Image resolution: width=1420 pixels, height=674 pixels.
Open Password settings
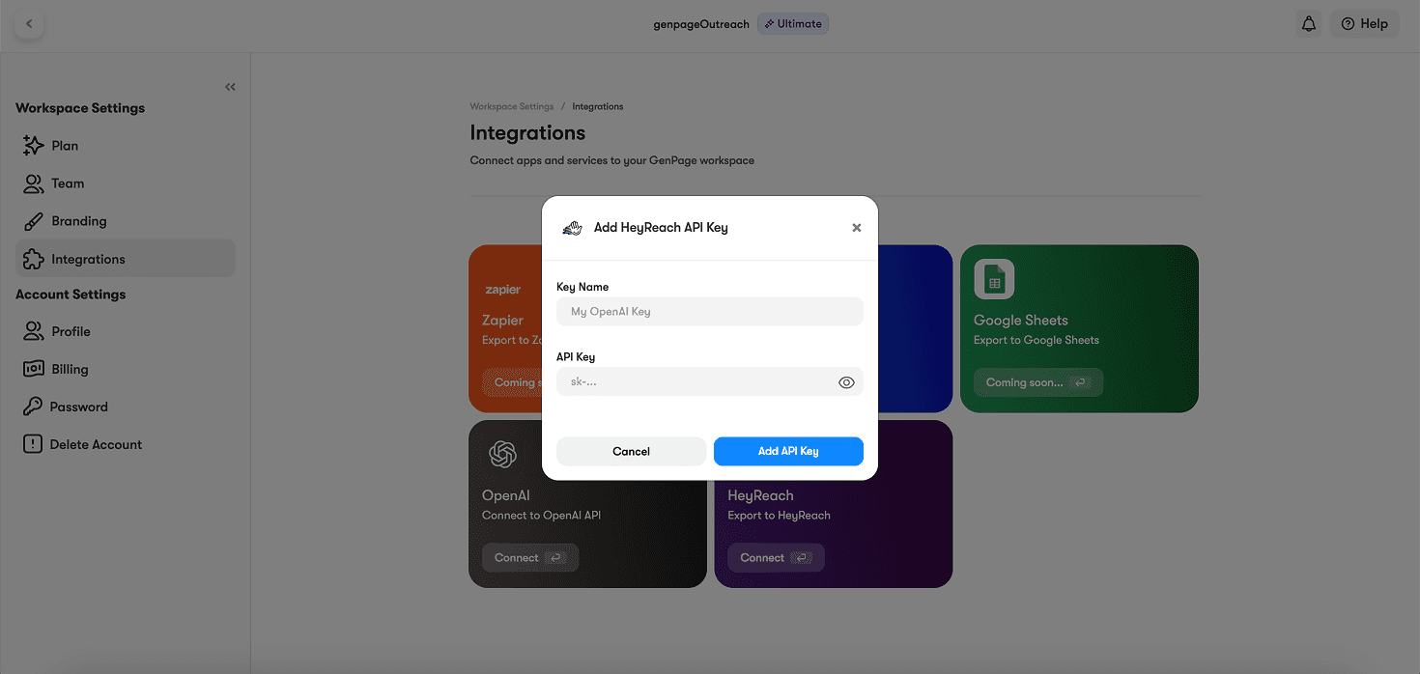126,407
